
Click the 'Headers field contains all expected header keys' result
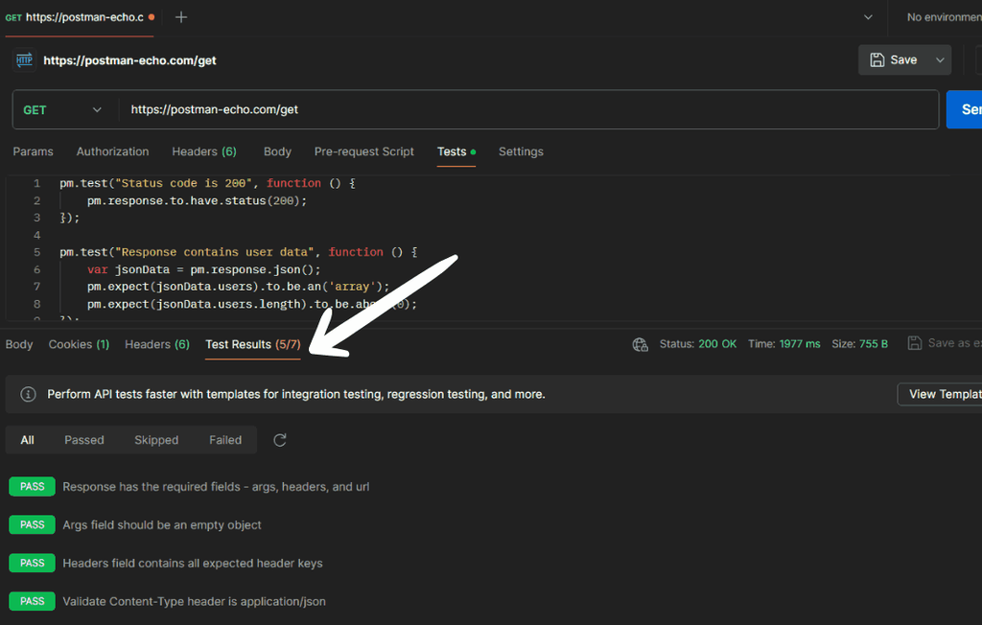[193, 563]
